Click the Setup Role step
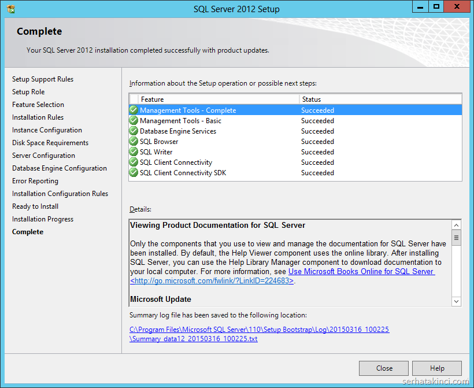The image size is (474, 388). (28, 91)
